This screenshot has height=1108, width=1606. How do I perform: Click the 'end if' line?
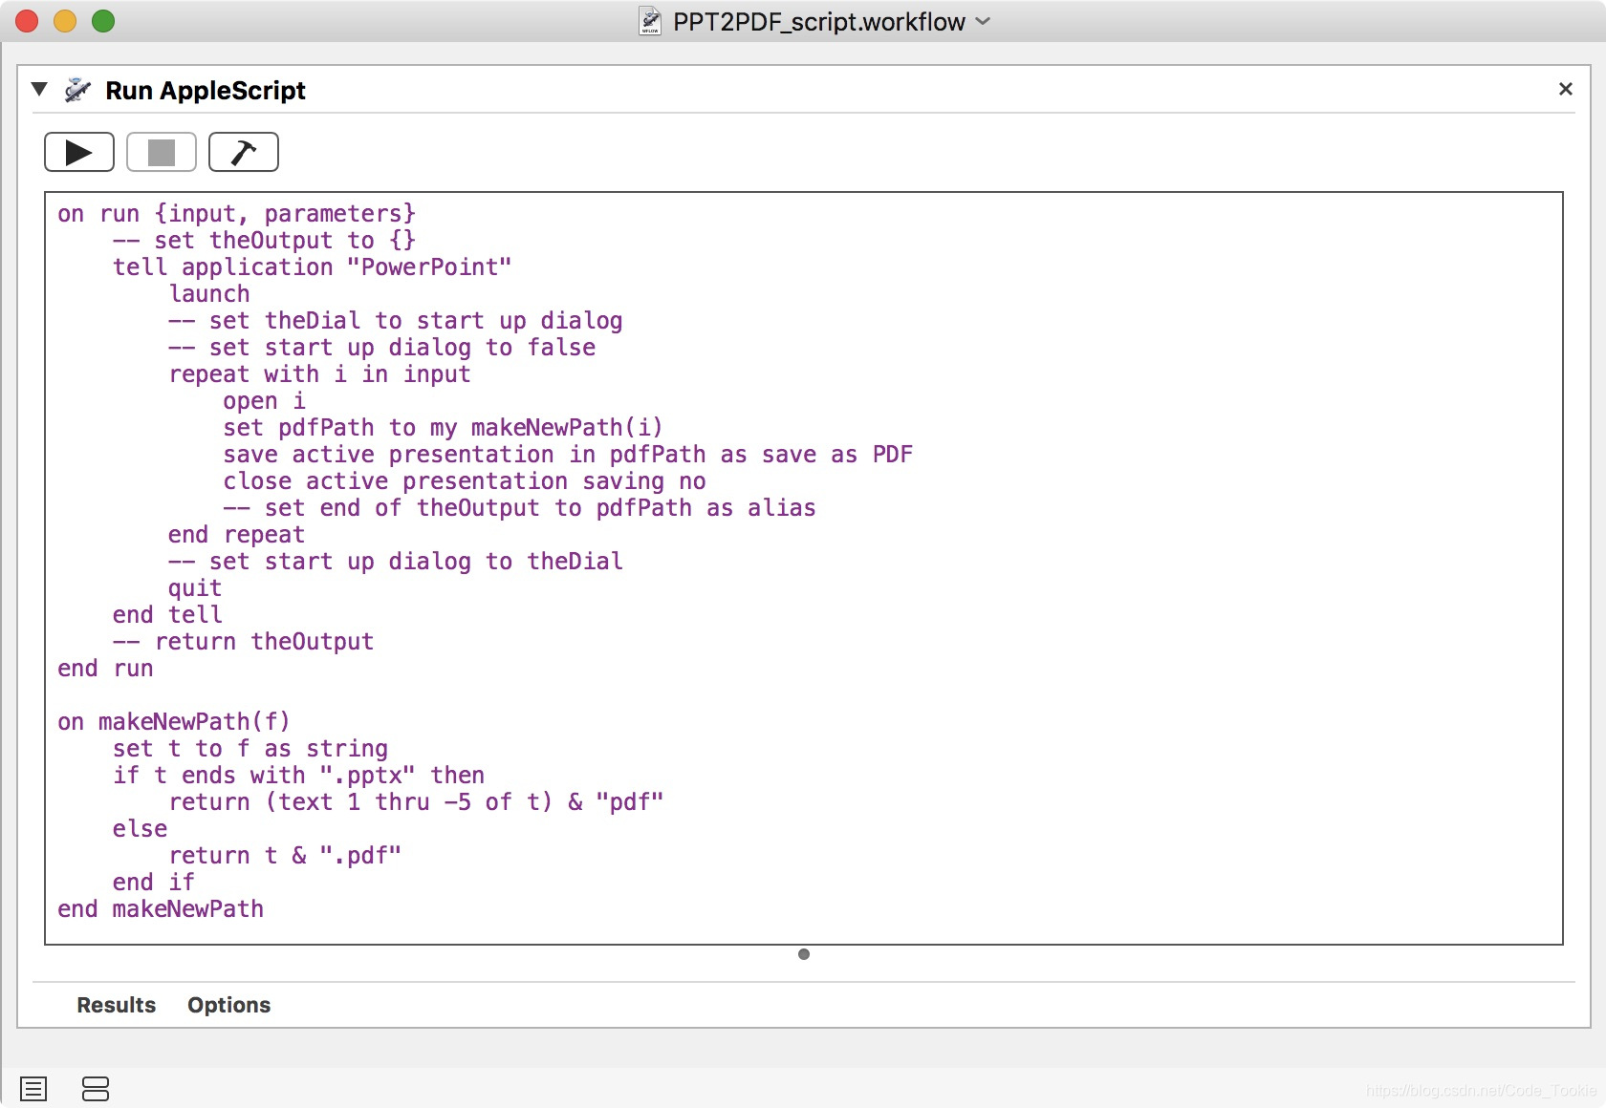pyautogui.click(x=153, y=883)
